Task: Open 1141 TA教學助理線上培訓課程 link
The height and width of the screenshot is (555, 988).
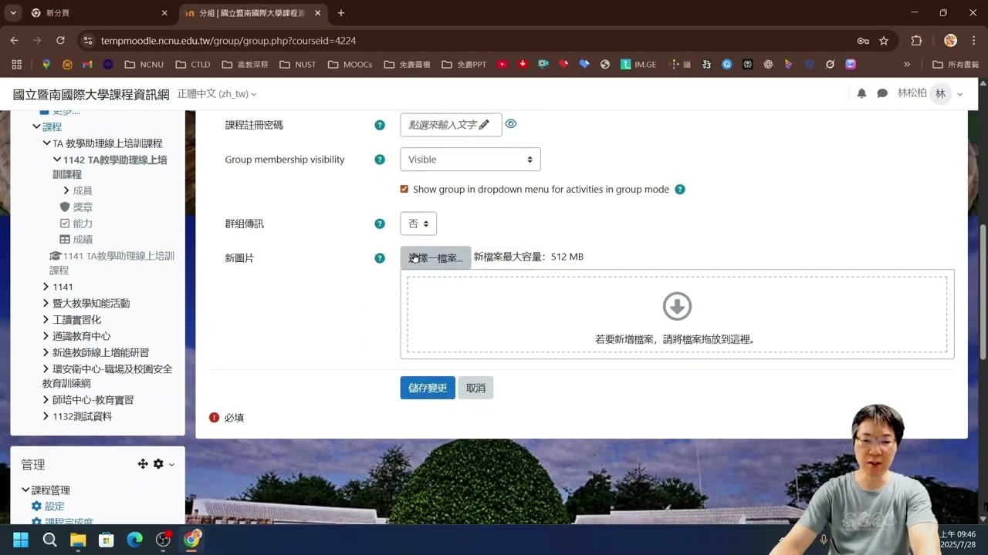Action: pyautogui.click(x=112, y=263)
